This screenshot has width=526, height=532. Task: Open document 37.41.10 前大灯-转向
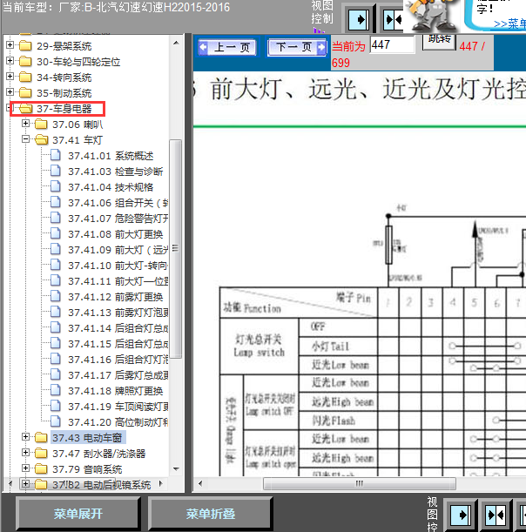(118, 266)
